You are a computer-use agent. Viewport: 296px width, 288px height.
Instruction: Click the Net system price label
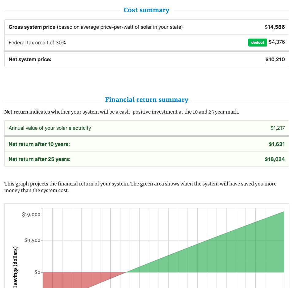tap(30, 59)
